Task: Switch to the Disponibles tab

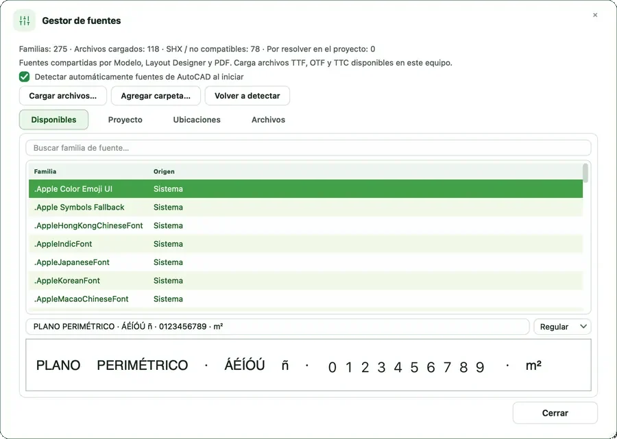Action: (x=53, y=119)
